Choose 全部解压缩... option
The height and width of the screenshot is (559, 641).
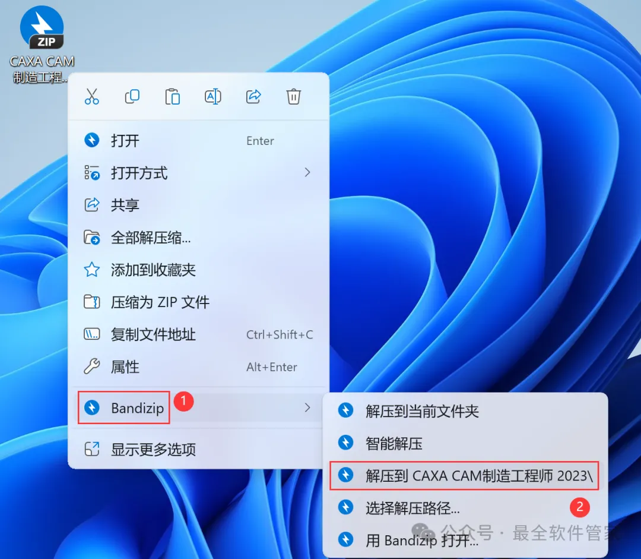coord(198,238)
